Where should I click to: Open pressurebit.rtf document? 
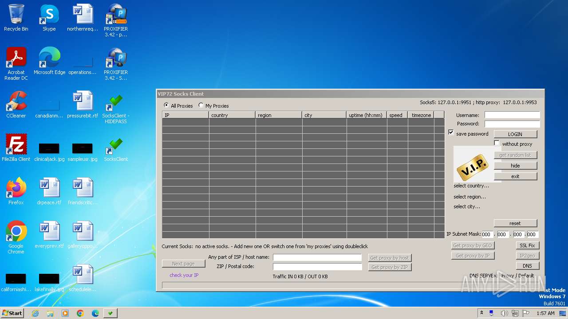pyautogui.click(x=83, y=105)
